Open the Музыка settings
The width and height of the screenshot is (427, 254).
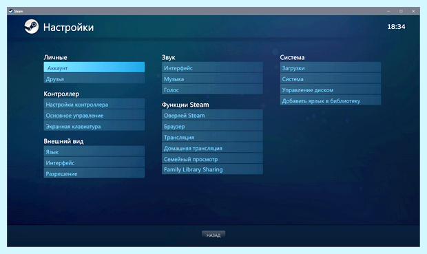coord(212,78)
